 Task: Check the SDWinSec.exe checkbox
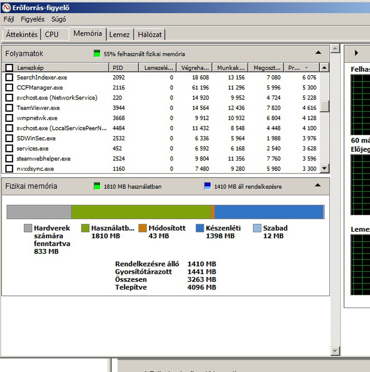click(x=9, y=138)
